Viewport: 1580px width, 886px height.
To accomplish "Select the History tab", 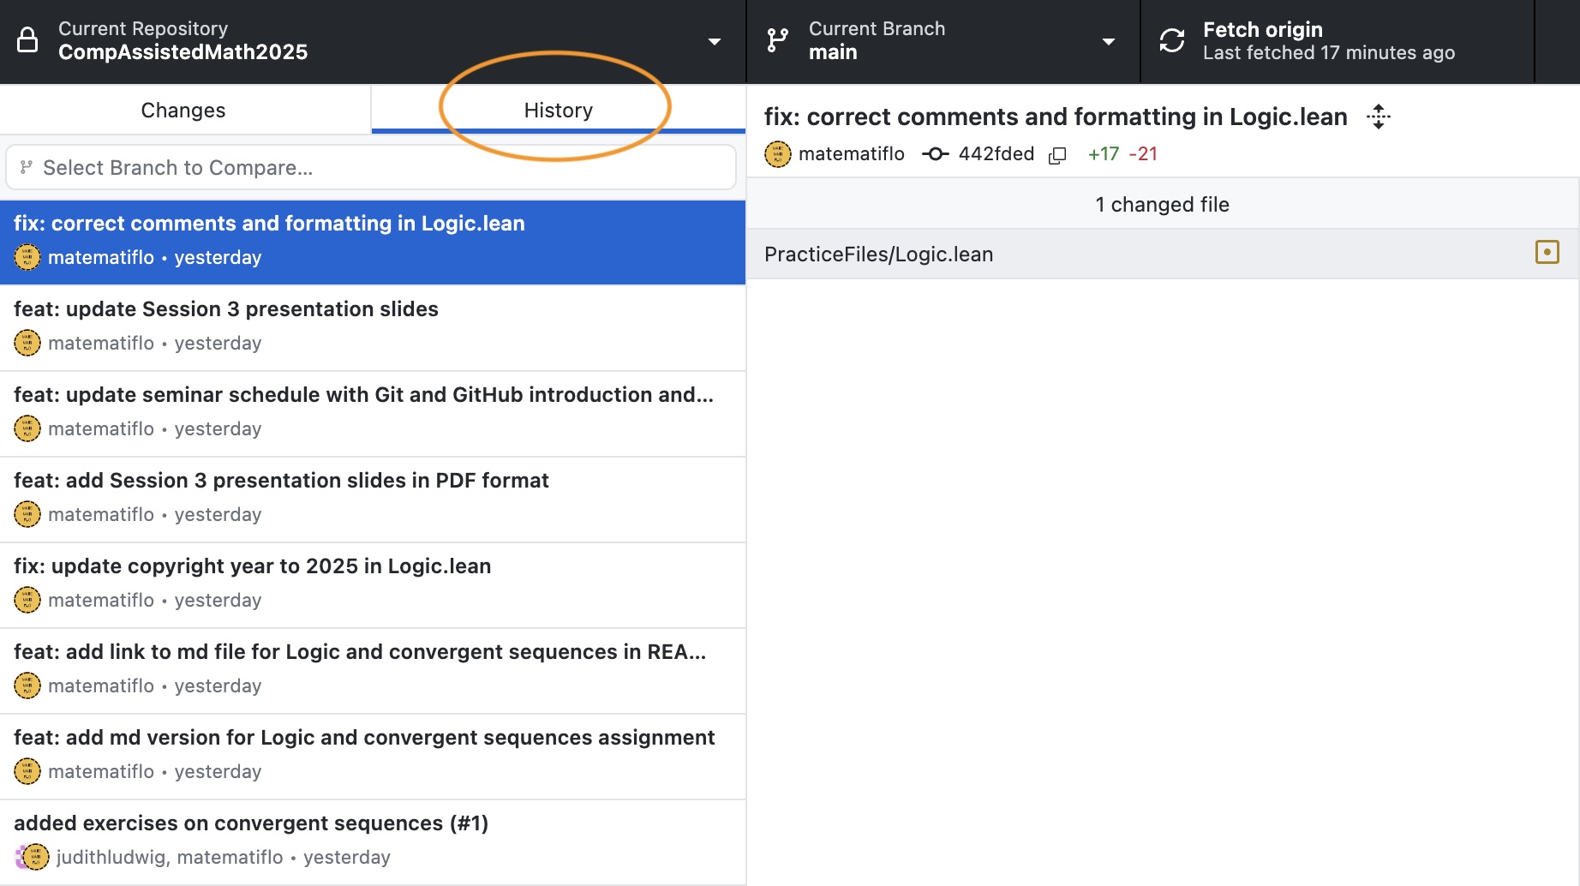I will pyautogui.click(x=558, y=111).
